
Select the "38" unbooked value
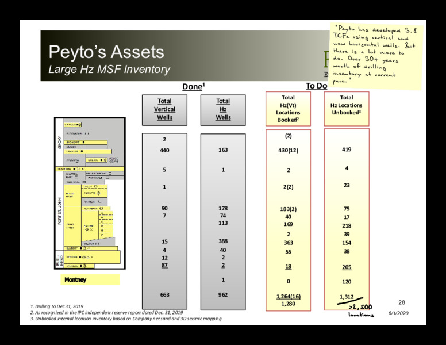(x=347, y=251)
